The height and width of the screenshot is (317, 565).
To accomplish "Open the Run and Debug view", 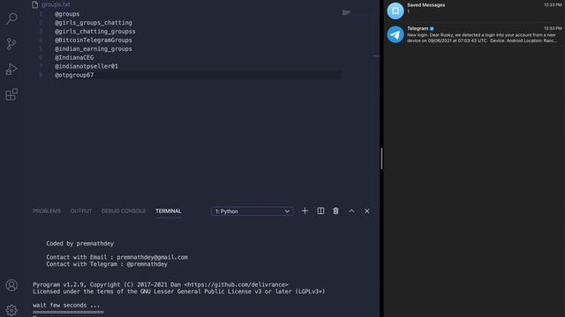I will 11,69.
